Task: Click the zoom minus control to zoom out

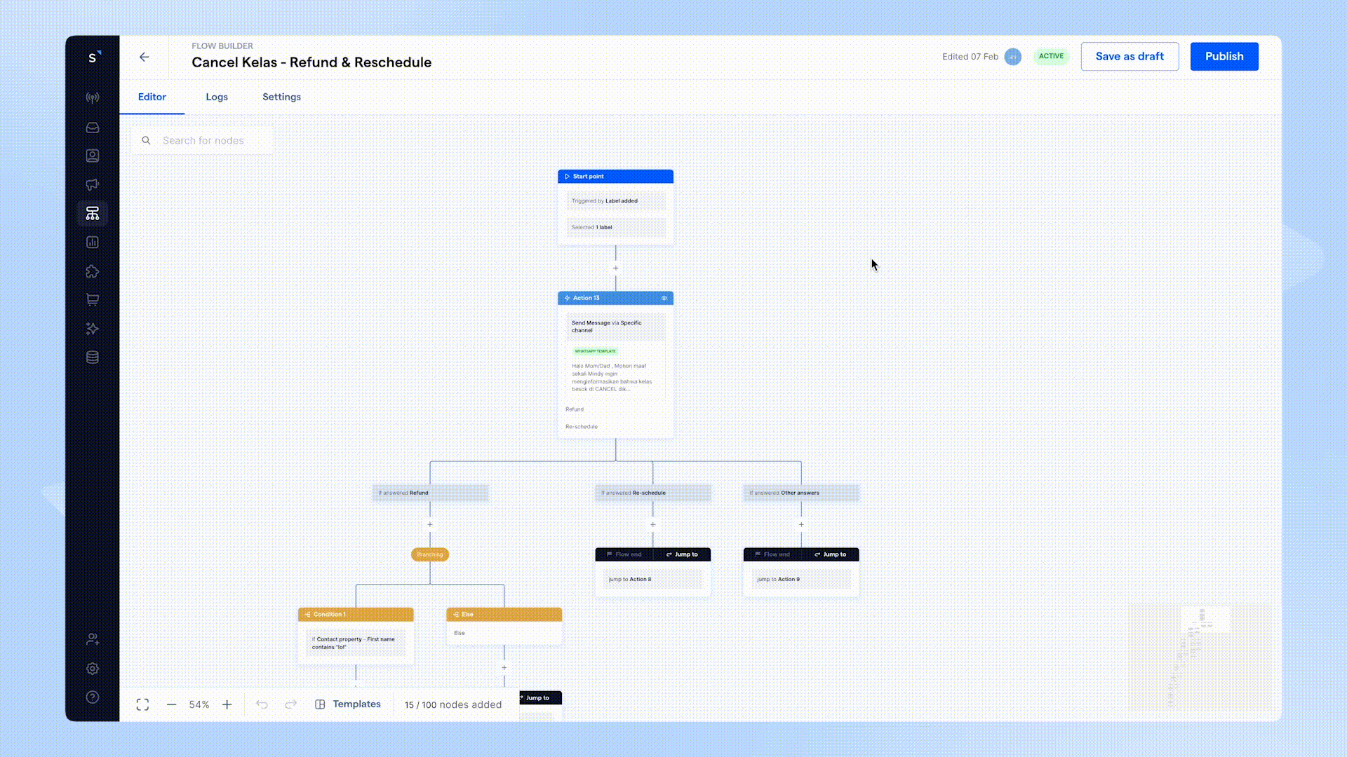Action: coord(172,704)
